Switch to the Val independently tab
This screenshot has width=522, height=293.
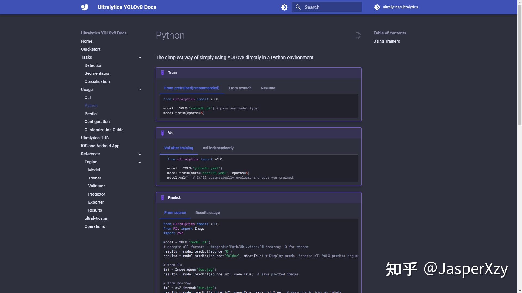(218, 148)
